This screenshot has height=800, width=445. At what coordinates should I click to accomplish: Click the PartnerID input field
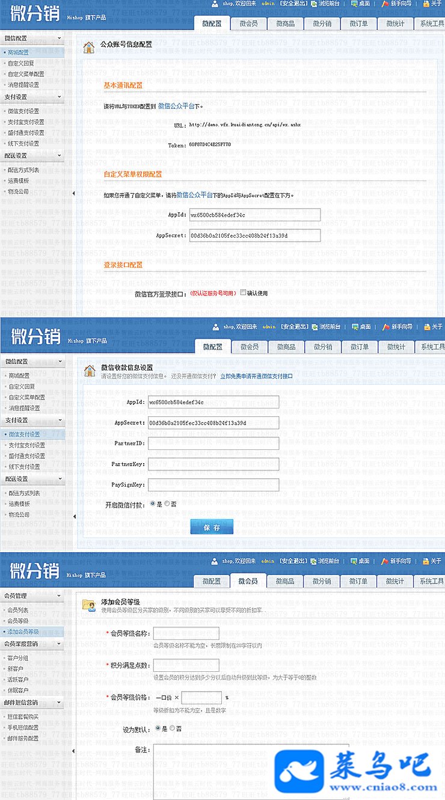point(213,443)
